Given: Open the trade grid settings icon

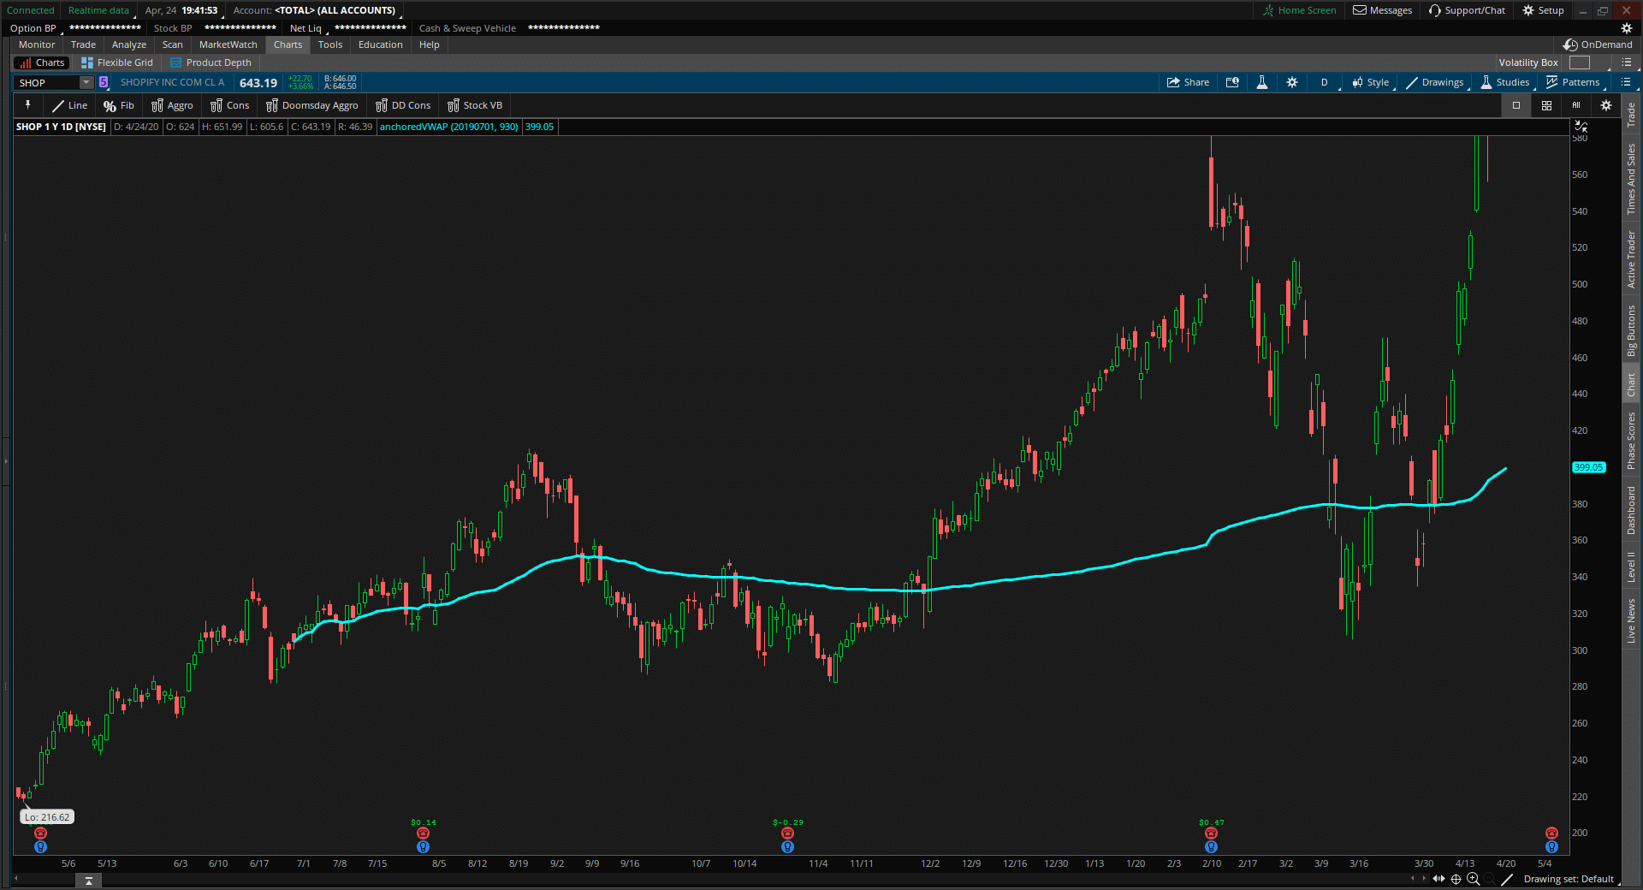Looking at the screenshot, I should (1232, 82).
